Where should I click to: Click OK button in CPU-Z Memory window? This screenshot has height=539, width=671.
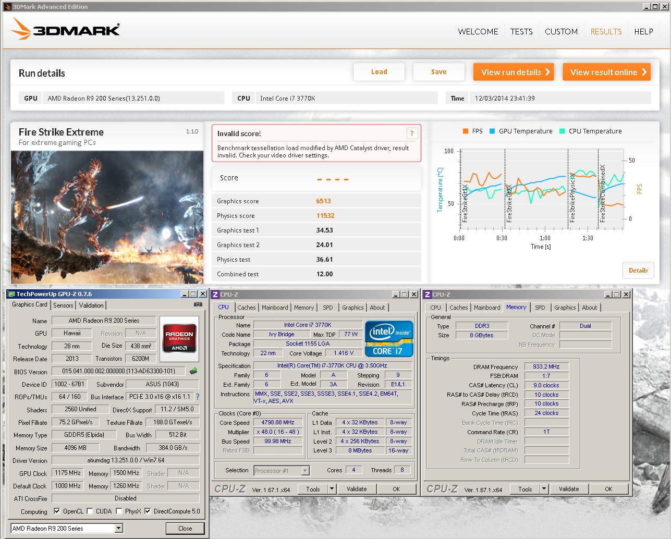coord(608,489)
